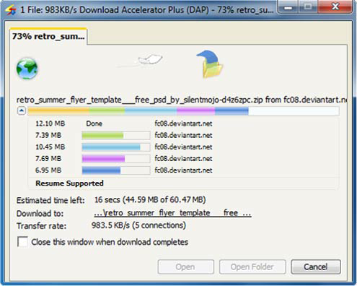Click the 16 secs (44.59 MB of 60.47 MB) text
This screenshot has width=357, height=286.
point(150,200)
